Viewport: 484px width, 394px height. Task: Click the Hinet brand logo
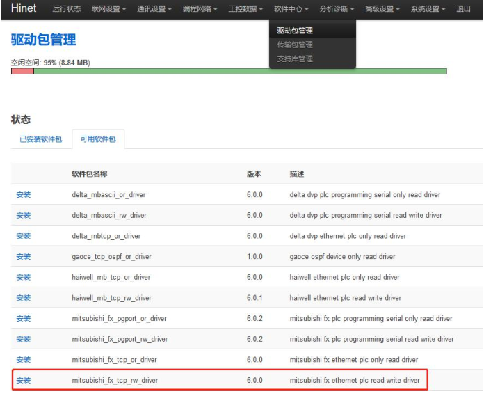tap(24, 8)
